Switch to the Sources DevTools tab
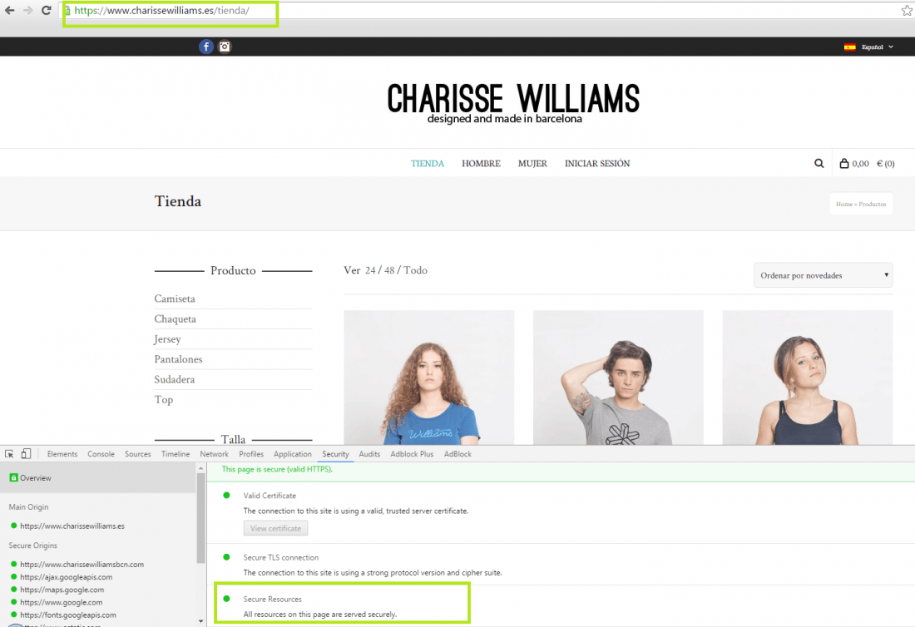 pyautogui.click(x=138, y=454)
